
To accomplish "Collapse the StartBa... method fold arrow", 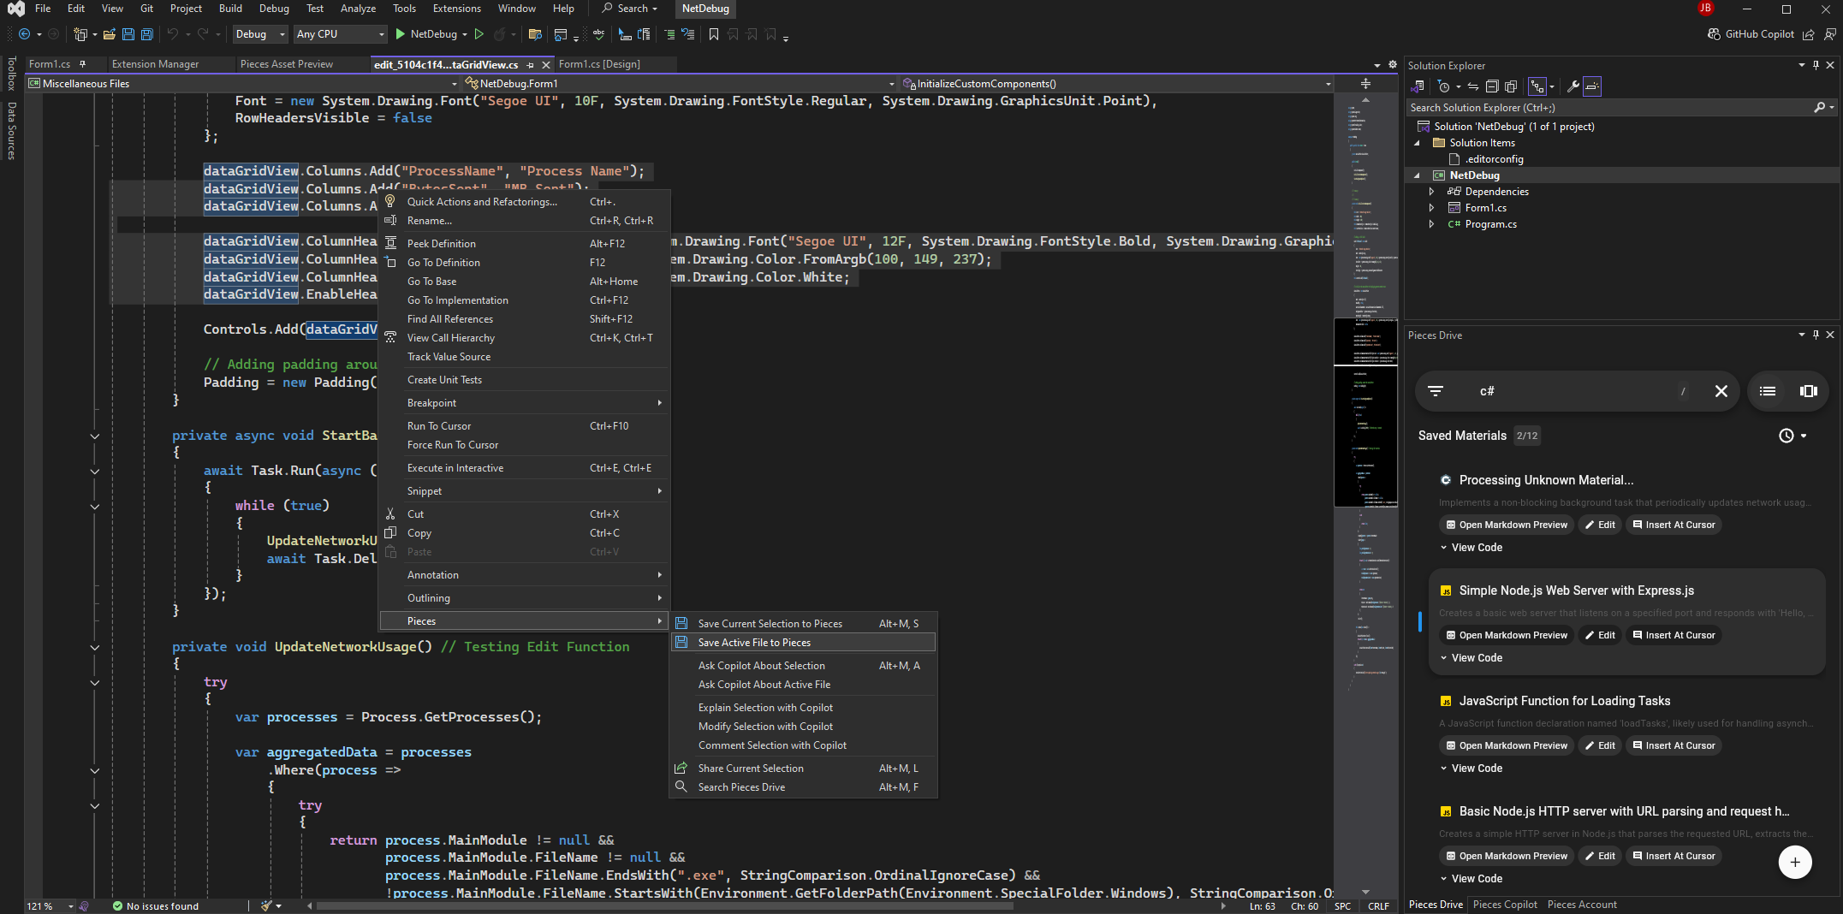I will coord(94,436).
